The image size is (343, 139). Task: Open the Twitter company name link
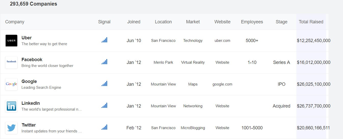[x=29, y=125]
